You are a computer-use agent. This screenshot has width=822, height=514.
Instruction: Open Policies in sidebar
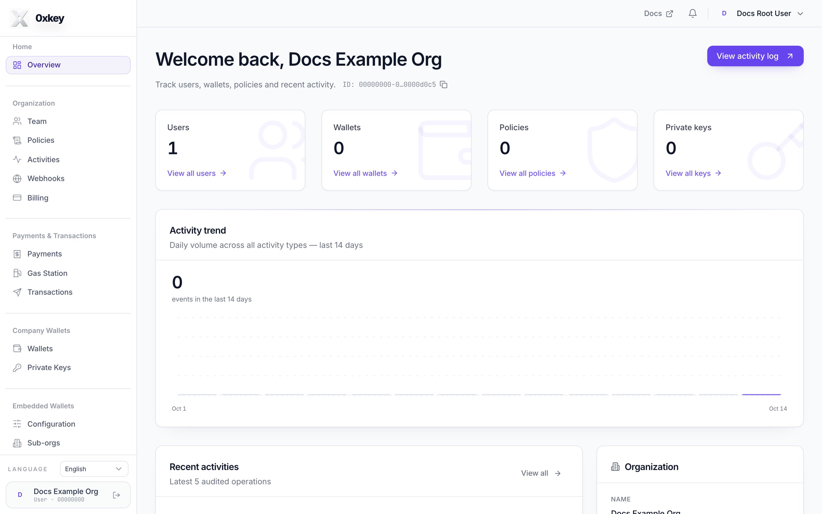click(68, 140)
